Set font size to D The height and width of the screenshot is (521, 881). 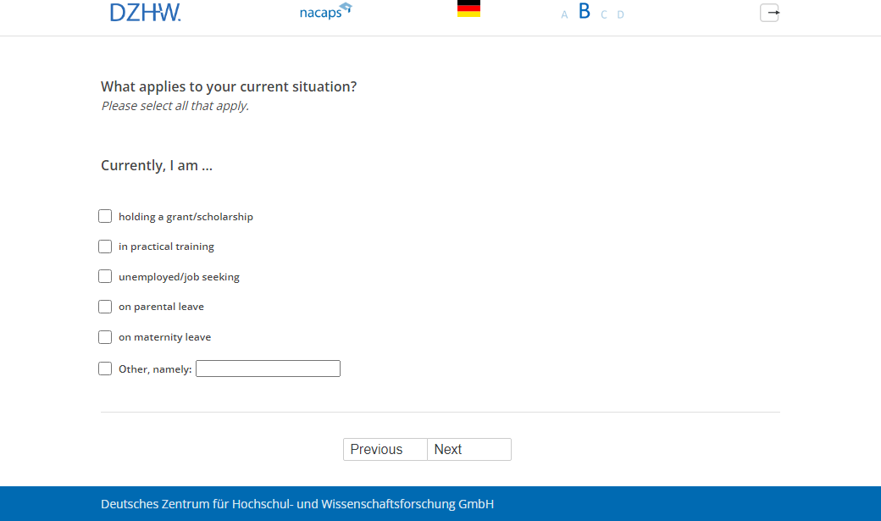(620, 14)
